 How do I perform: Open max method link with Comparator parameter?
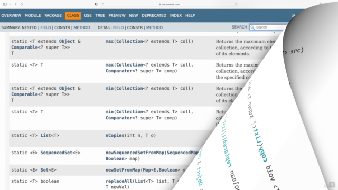(109, 65)
